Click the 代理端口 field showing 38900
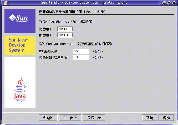Image resolution: width=178 pixels, height=125 pixels. coord(65,29)
